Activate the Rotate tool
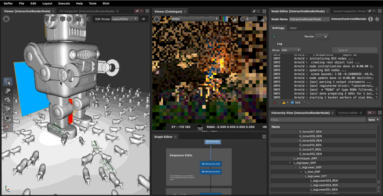Screen dimensions: 383x196 click(x=8, y=100)
